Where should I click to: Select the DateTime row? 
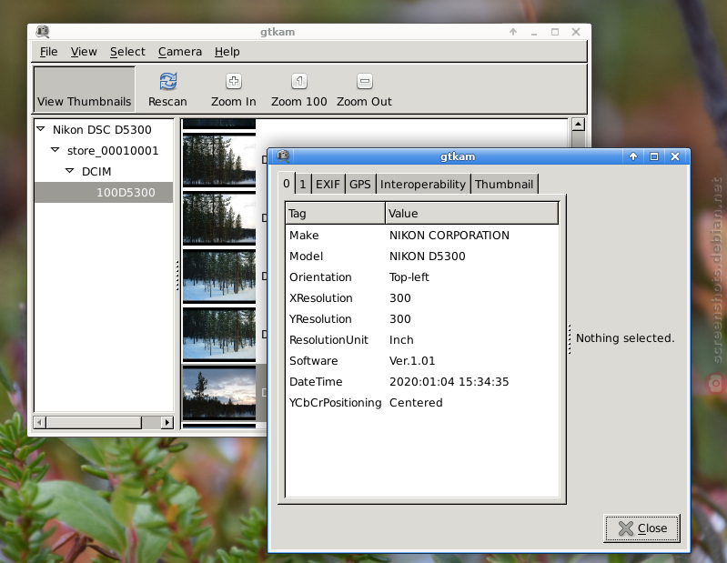[x=422, y=381]
